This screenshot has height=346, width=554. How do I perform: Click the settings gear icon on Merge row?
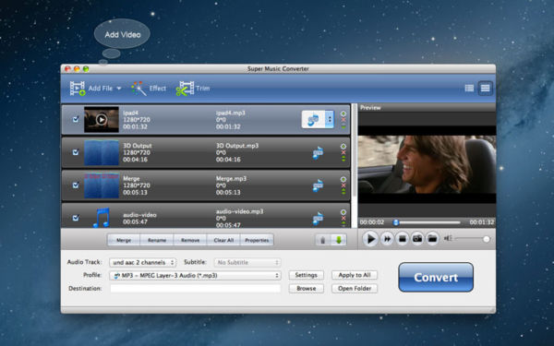pos(343,179)
